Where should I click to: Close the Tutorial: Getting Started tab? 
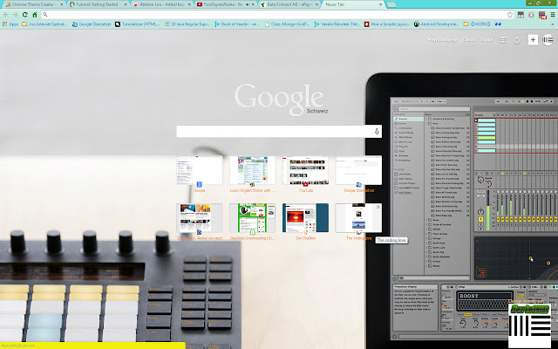click(x=126, y=4)
